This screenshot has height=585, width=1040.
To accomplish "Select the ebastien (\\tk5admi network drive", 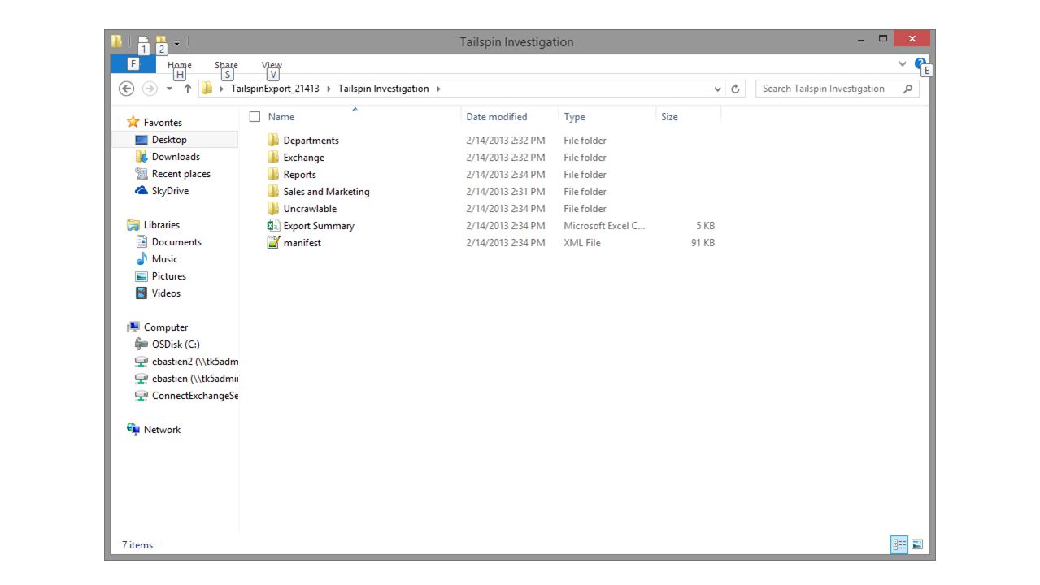I will pyautogui.click(x=186, y=379).
